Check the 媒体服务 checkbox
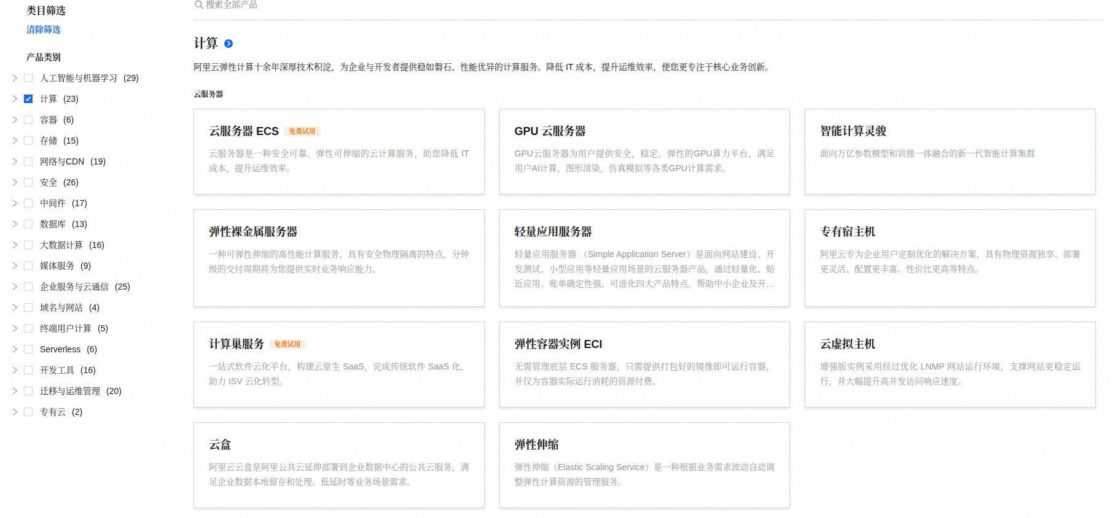 (28, 266)
